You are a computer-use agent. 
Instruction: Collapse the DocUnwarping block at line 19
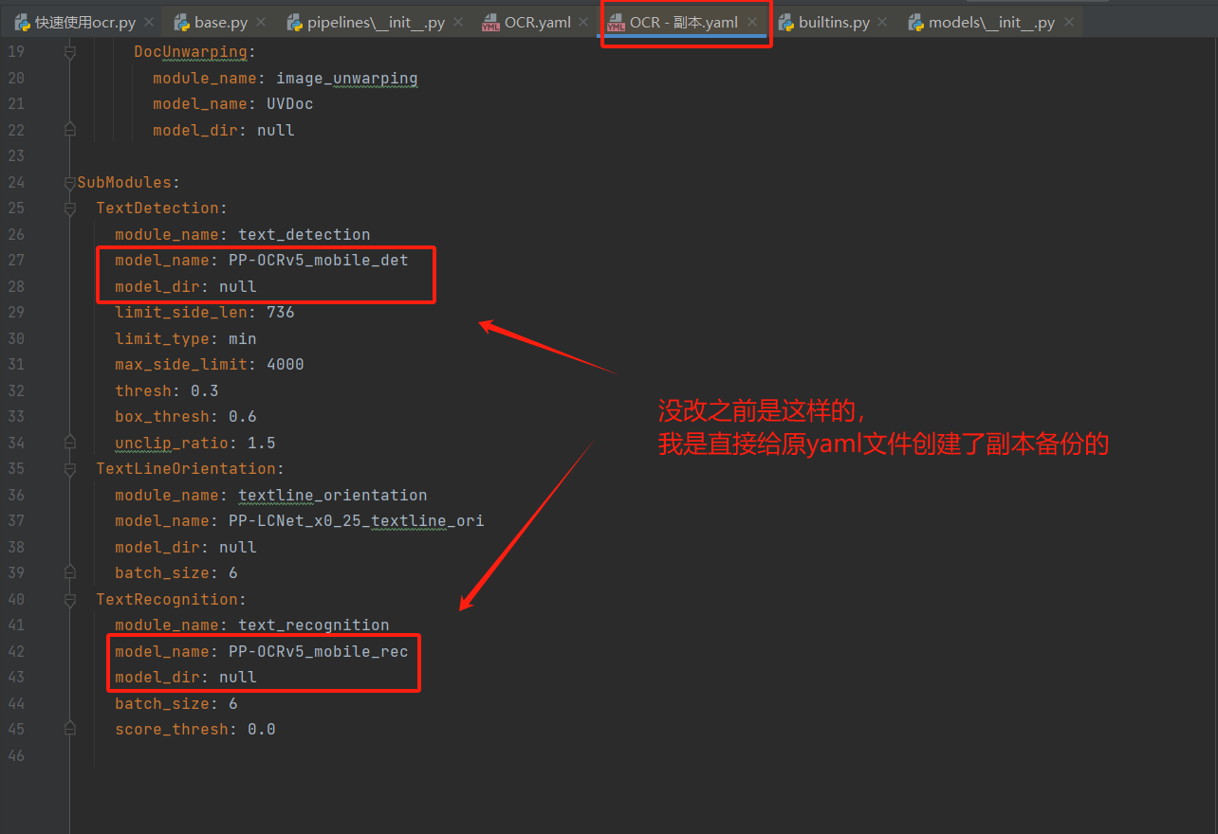click(69, 52)
